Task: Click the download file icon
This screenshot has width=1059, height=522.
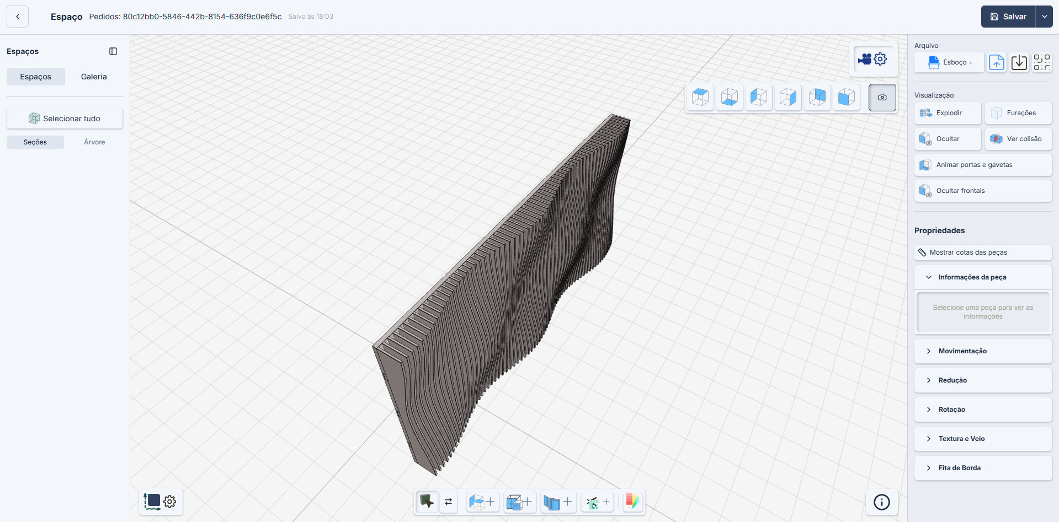Action: (1019, 62)
